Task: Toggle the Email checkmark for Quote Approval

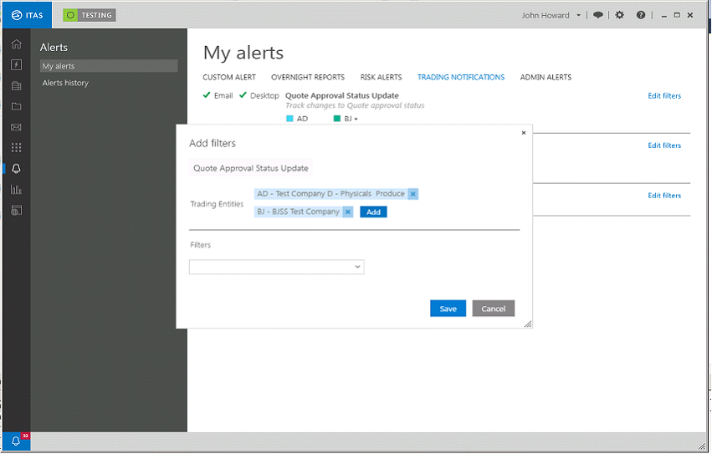Action: (207, 94)
